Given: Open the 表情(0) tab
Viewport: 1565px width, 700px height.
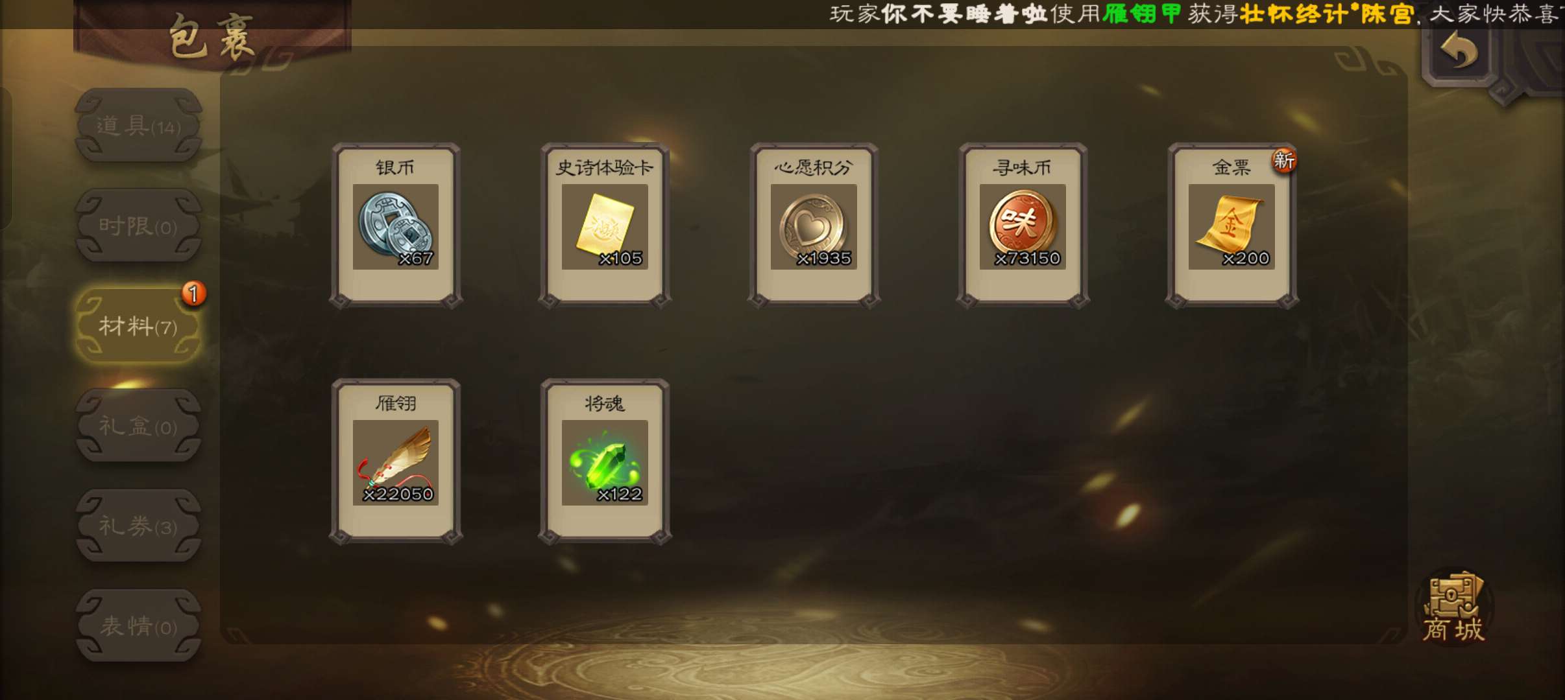Looking at the screenshot, I should tap(138, 626).
